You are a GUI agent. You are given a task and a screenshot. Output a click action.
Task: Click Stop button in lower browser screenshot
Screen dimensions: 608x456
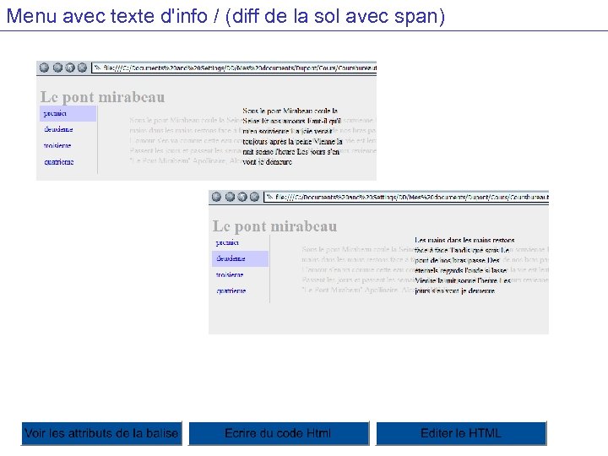pyautogui.click(x=254, y=197)
